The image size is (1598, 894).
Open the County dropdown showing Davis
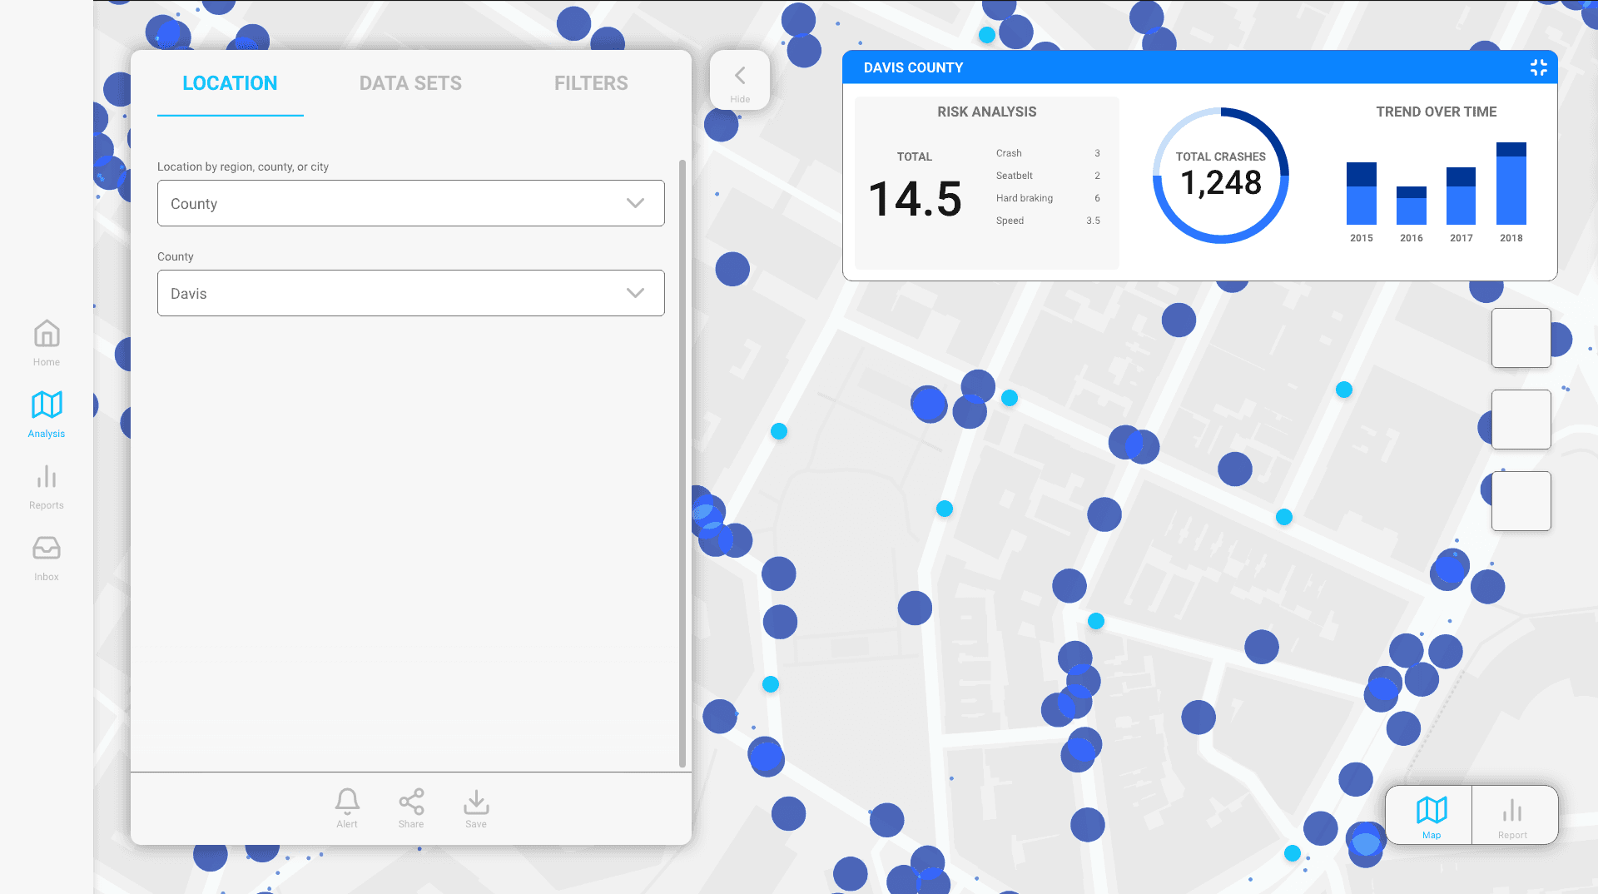tap(411, 293)
